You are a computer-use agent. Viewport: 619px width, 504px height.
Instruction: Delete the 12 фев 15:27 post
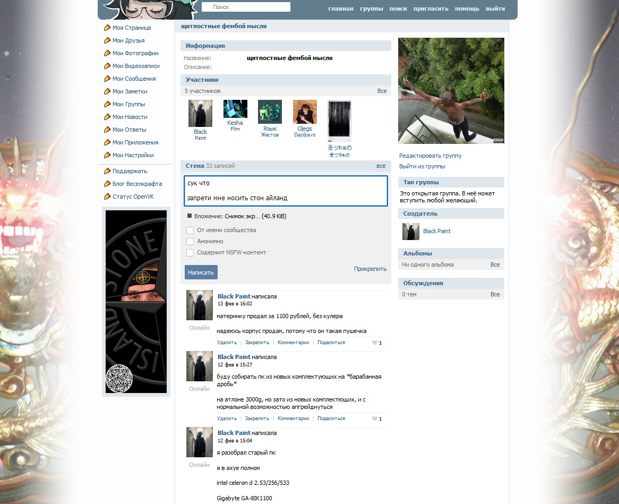tap(227, 418)
